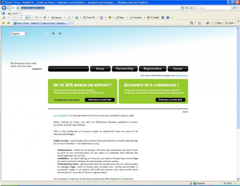240x186 pixels.
Task: Go back with the browser Back arrow
Action: (4, 8)
